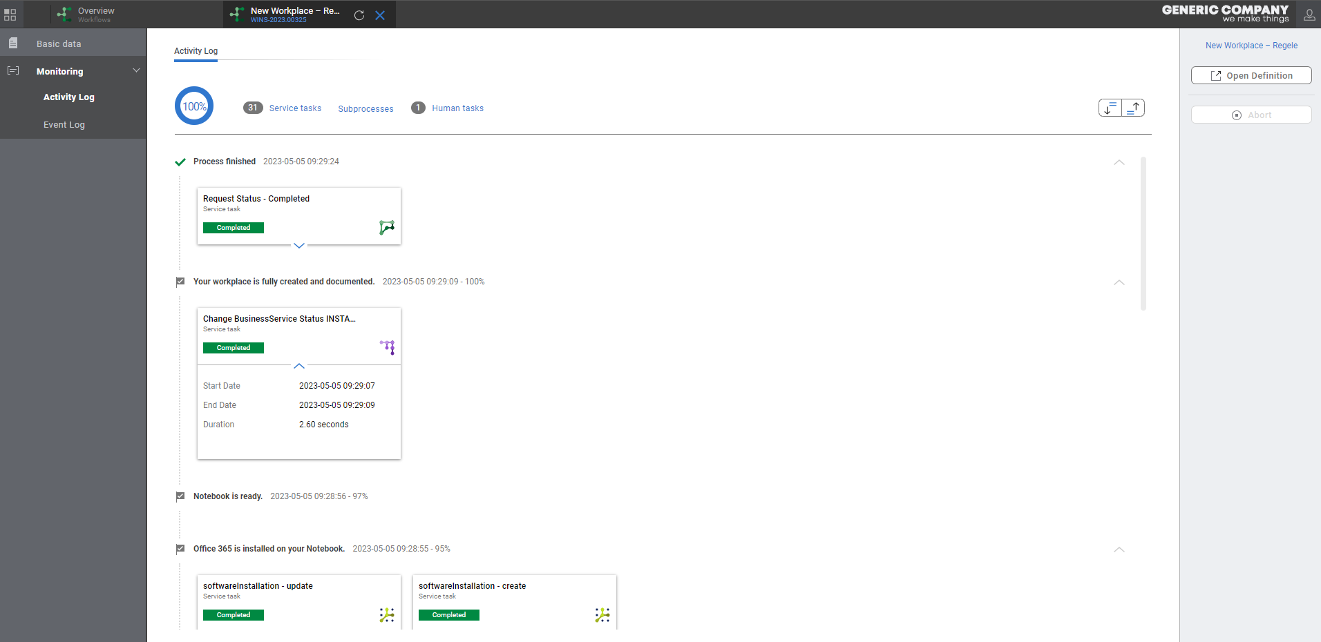Screen dimensions: 1321x642
Task: Click the 100% progress circle
Action: (194, 106)
